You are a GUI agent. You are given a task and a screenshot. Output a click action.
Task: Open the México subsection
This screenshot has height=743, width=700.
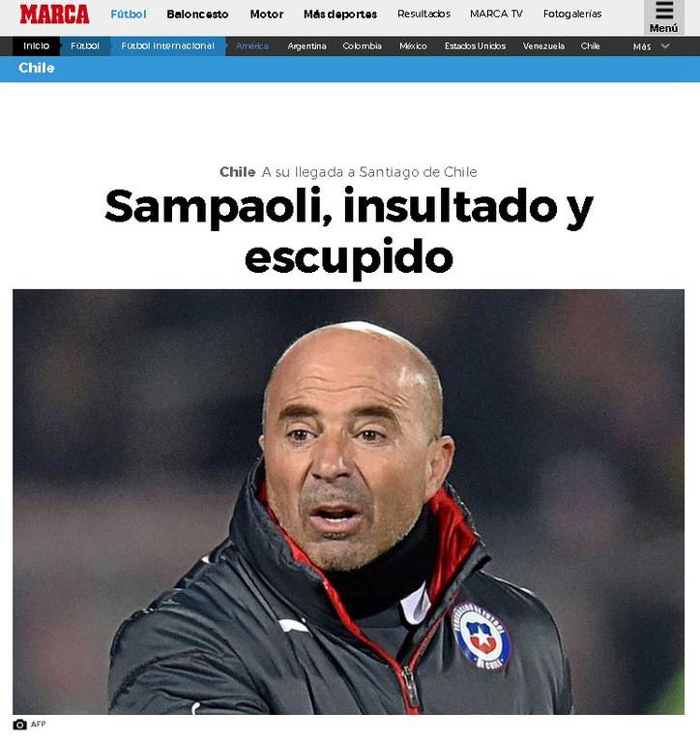413,46
